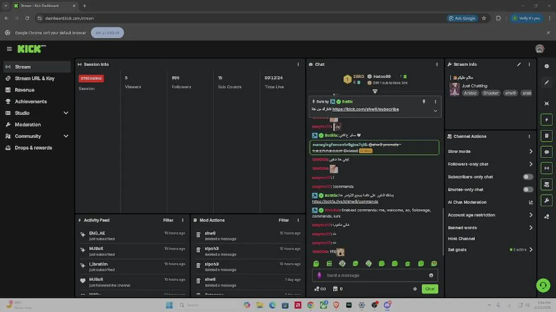
Task: Open Chat panel three-dot menu
Action: (x=437, y=64)
